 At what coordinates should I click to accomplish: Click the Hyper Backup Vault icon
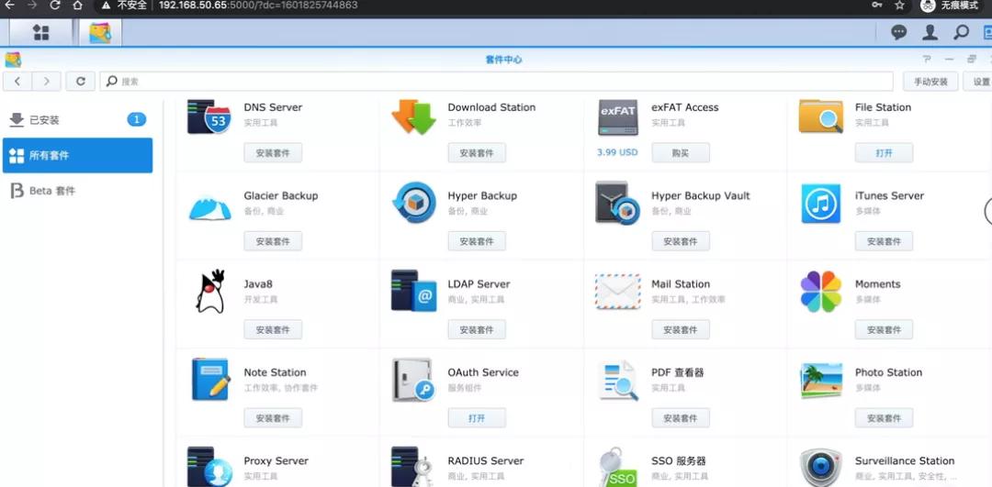coord(617,203)
